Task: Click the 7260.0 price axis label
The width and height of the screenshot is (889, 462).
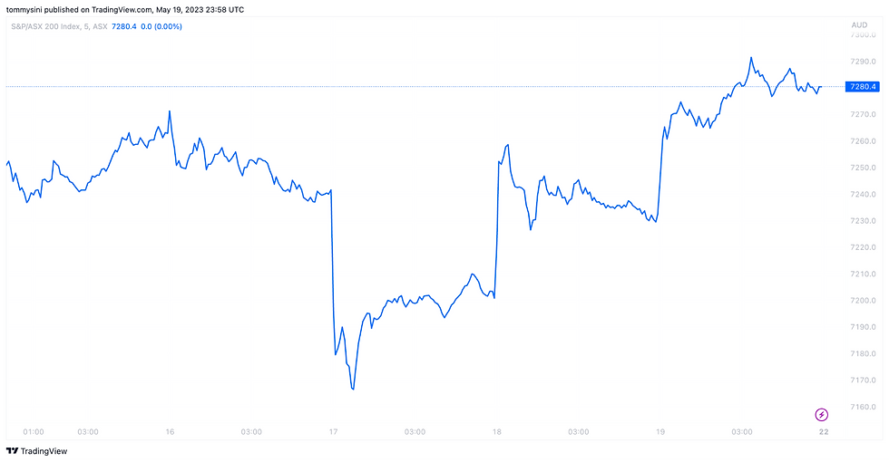Action: [862, 140]
